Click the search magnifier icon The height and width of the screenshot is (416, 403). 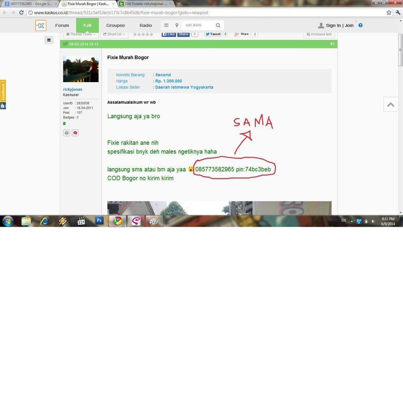218,25
